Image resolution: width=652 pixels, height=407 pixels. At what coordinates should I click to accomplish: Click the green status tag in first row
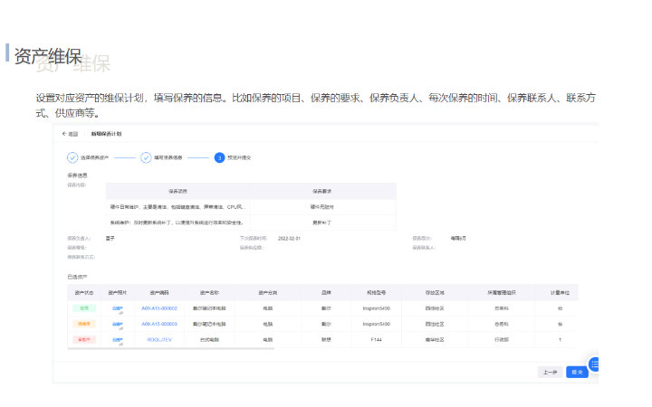82,308
